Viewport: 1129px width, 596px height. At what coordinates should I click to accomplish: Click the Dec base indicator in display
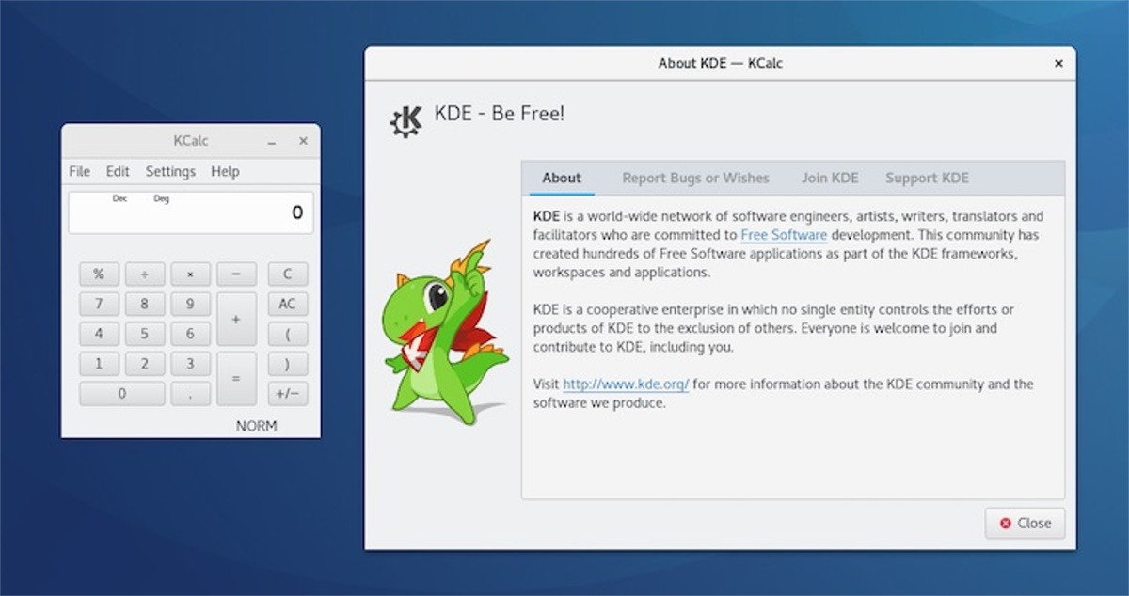[119, 198]
